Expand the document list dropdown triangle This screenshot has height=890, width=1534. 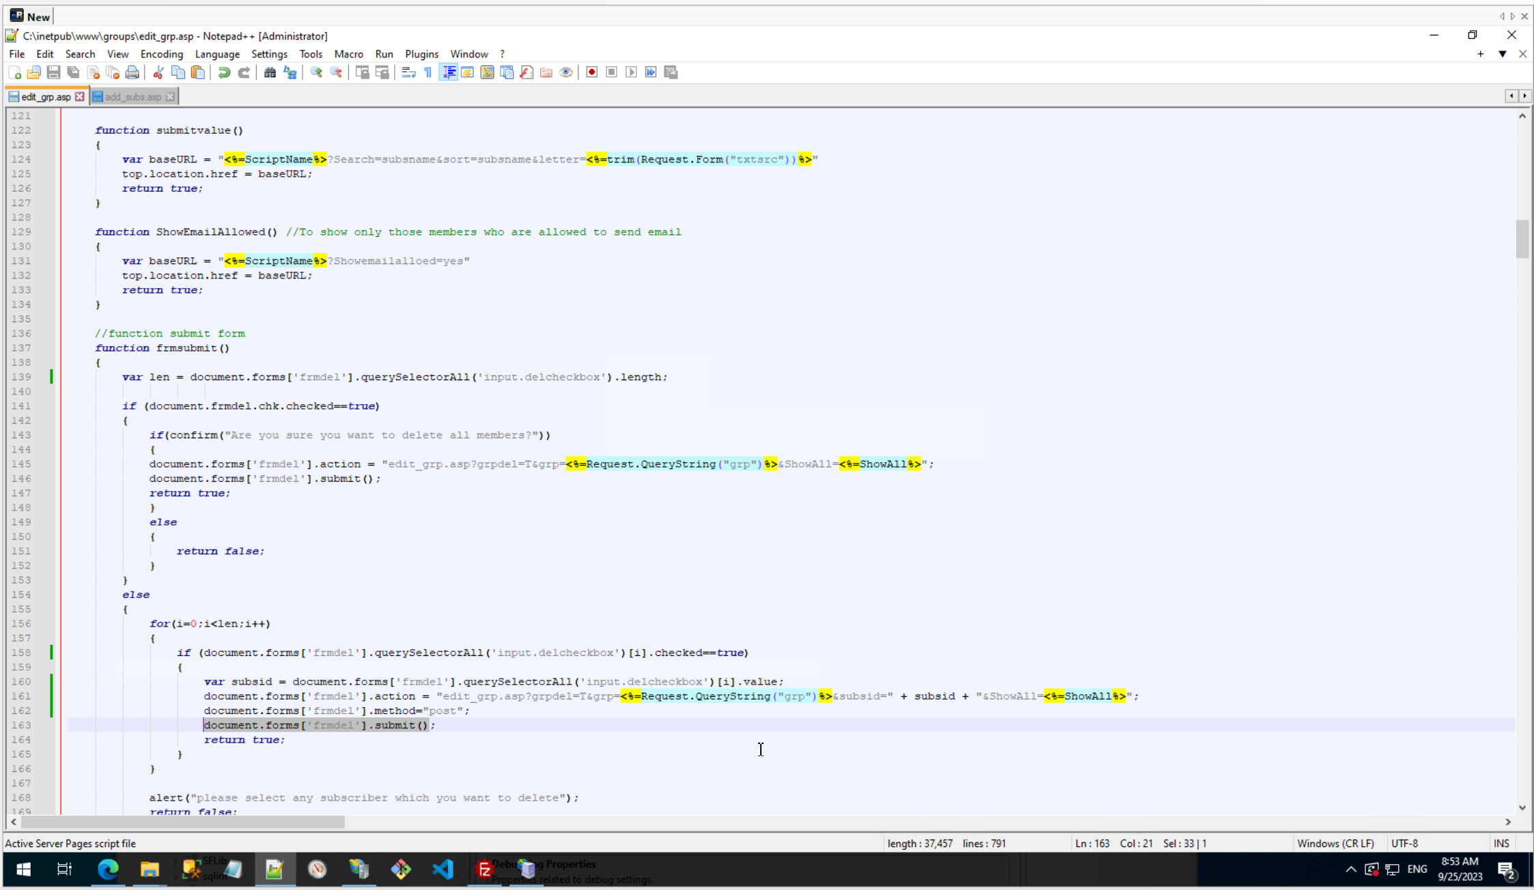[x=1503, y=54]
